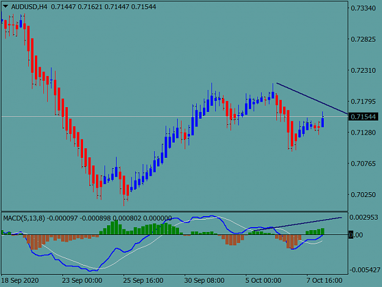Click the 23 Sep 00:00 time label
382x287 pixels.
pyautogui.click(x=82, y=280)
